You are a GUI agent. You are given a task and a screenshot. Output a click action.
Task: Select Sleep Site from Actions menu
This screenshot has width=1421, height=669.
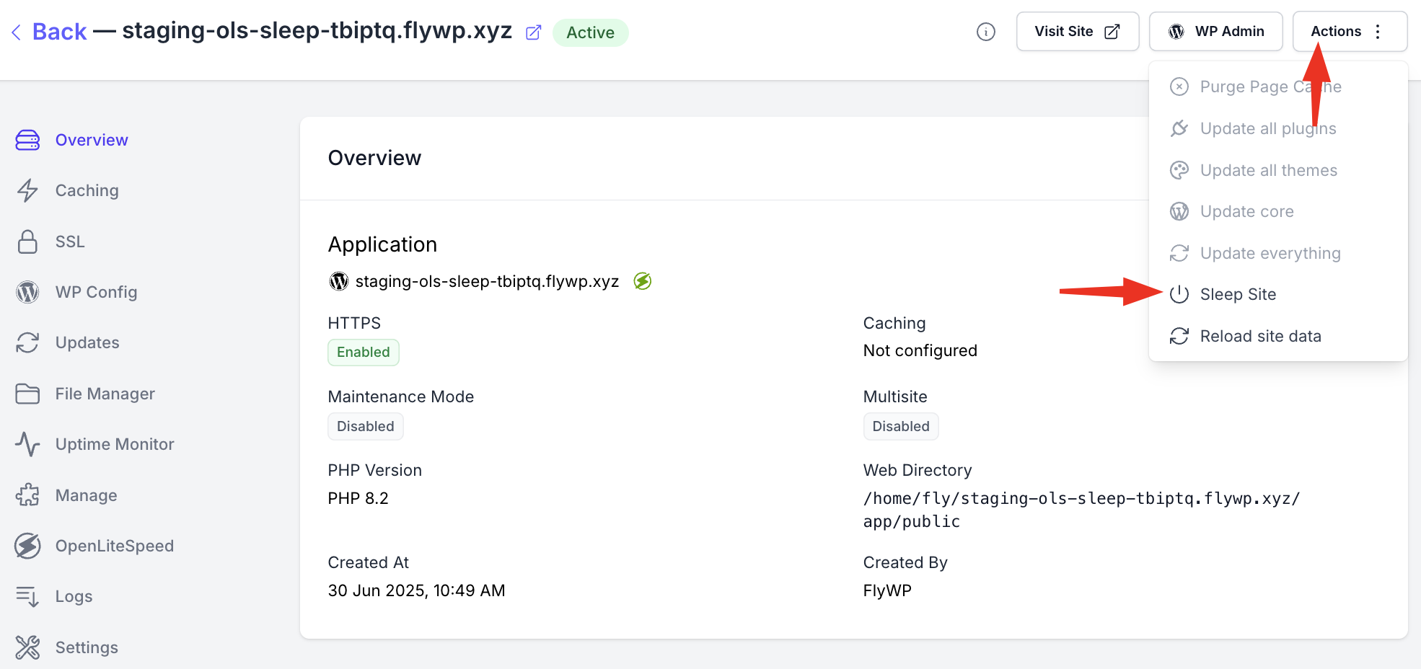[x=1278, y=294]
